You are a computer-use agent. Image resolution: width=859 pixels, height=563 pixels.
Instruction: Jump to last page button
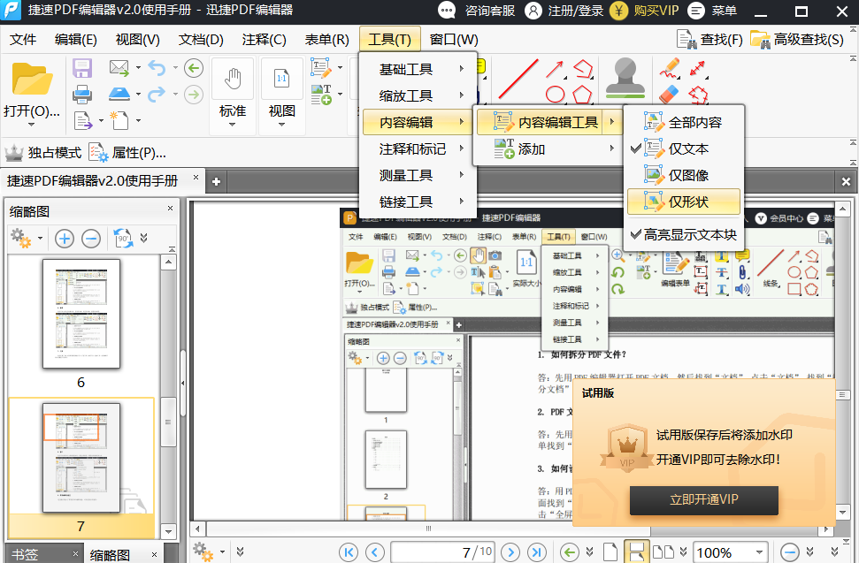537,552
